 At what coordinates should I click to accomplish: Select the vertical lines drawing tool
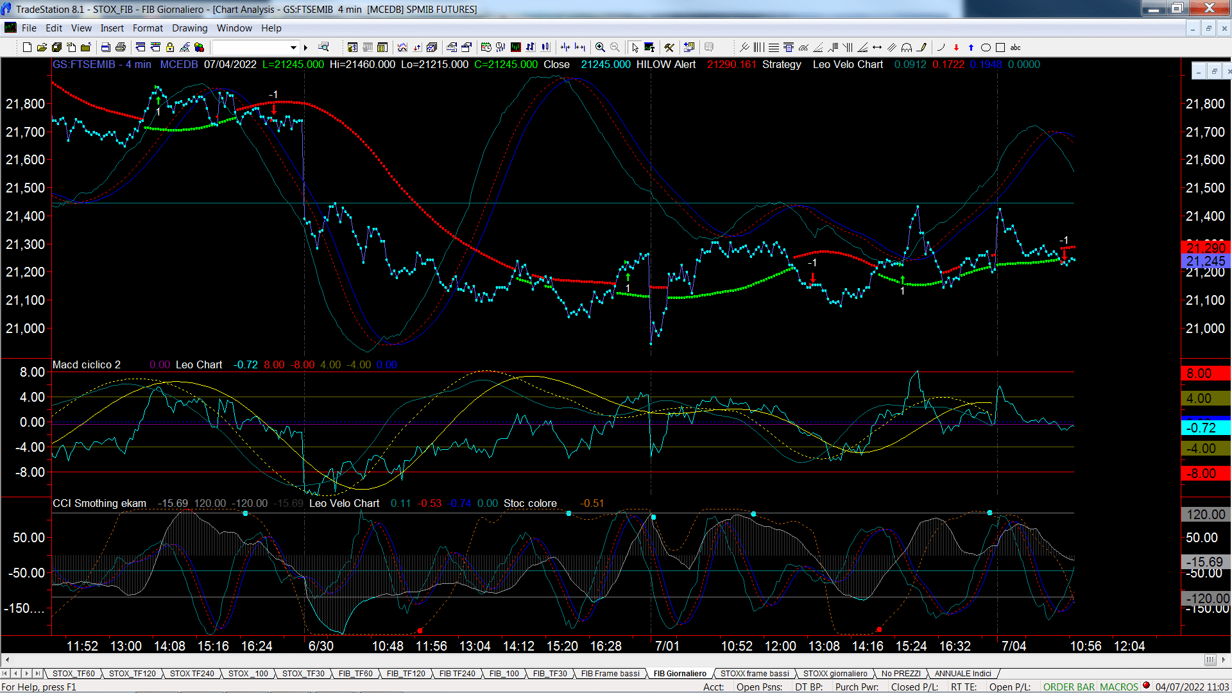[759, 47]
